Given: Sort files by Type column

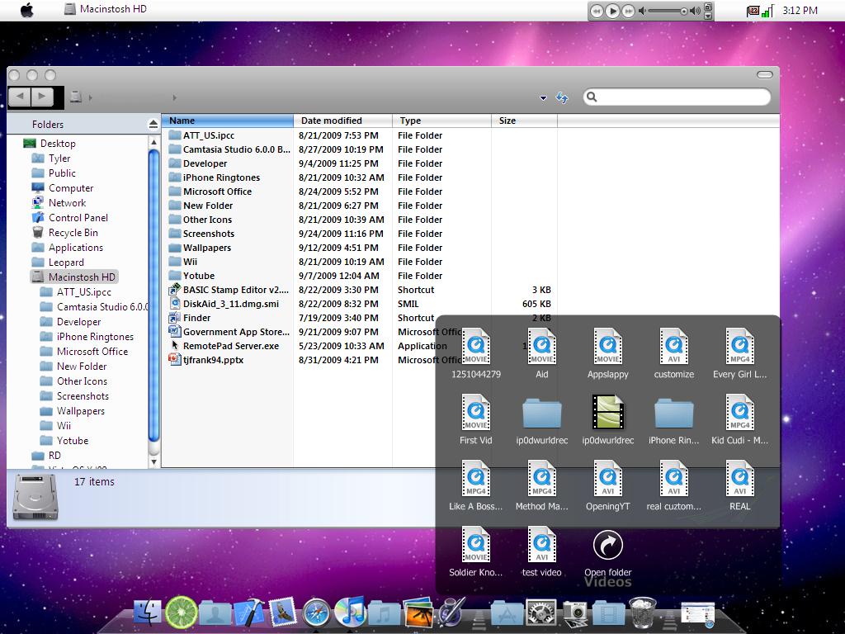Looking at the screenshot, I should coord(442,121).
